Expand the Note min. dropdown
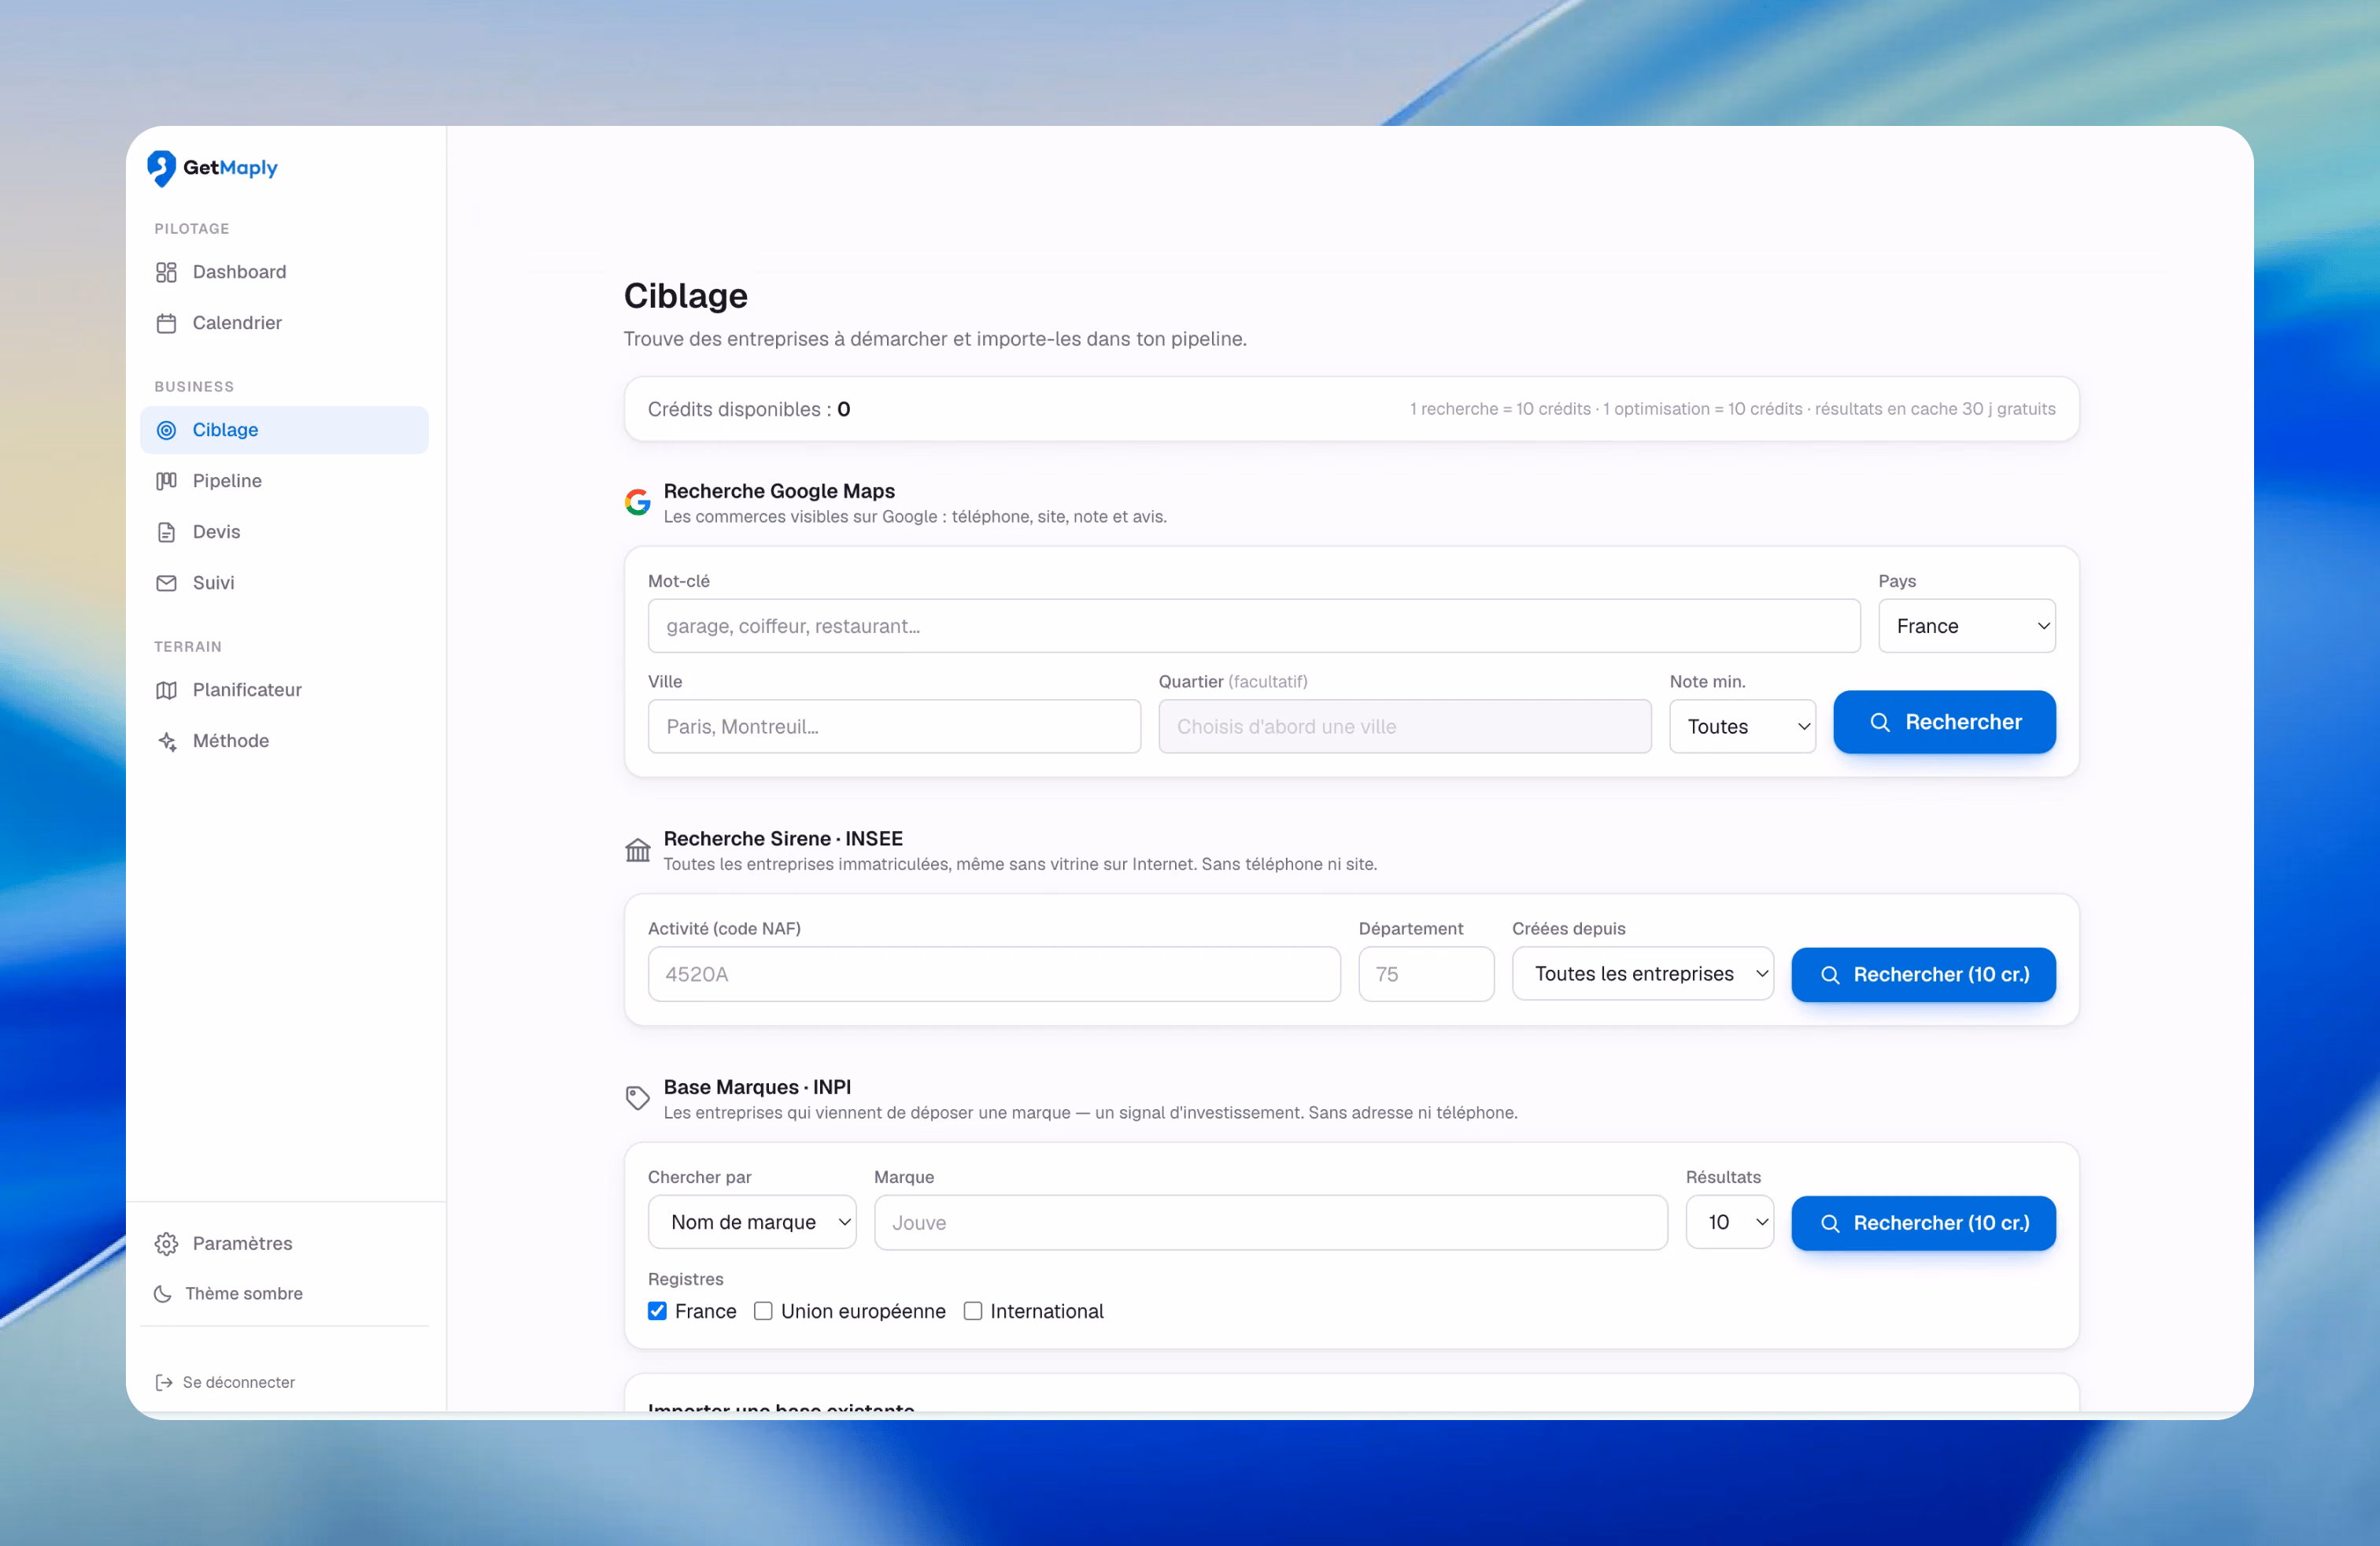 [1742, 726]
